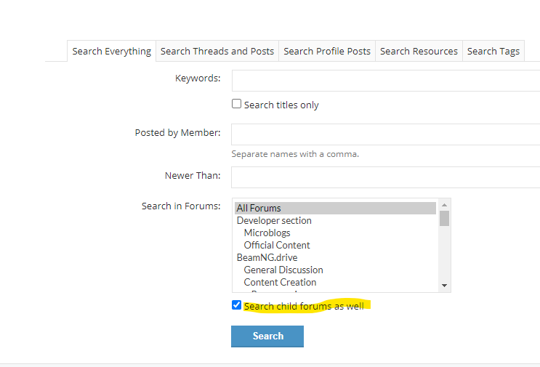The width and height of the screenshot is (540, 367).
Task: Choose Developer section in forum list
Action: pos(274,221)
